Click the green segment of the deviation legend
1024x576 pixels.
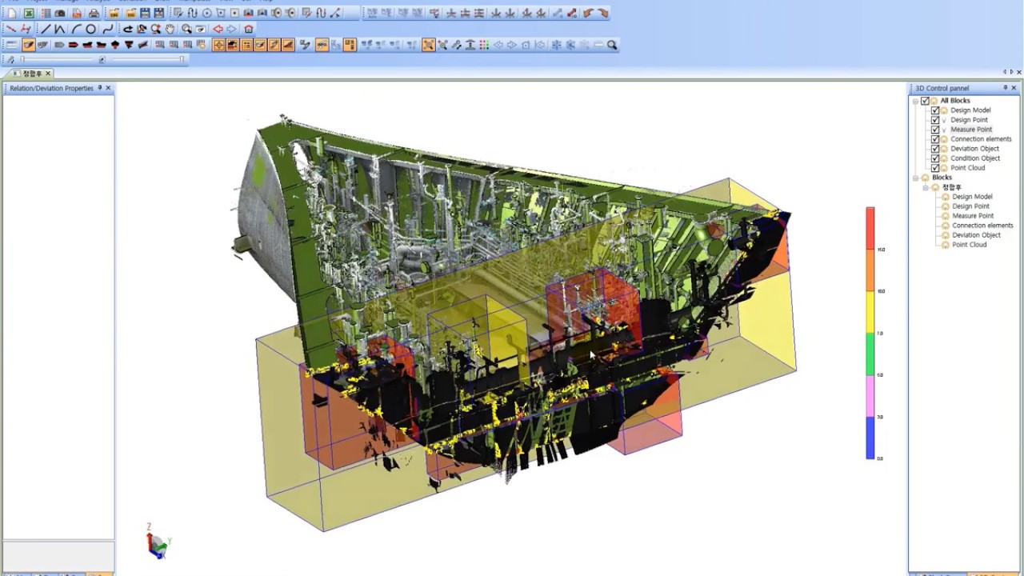[x=870, y=354]
